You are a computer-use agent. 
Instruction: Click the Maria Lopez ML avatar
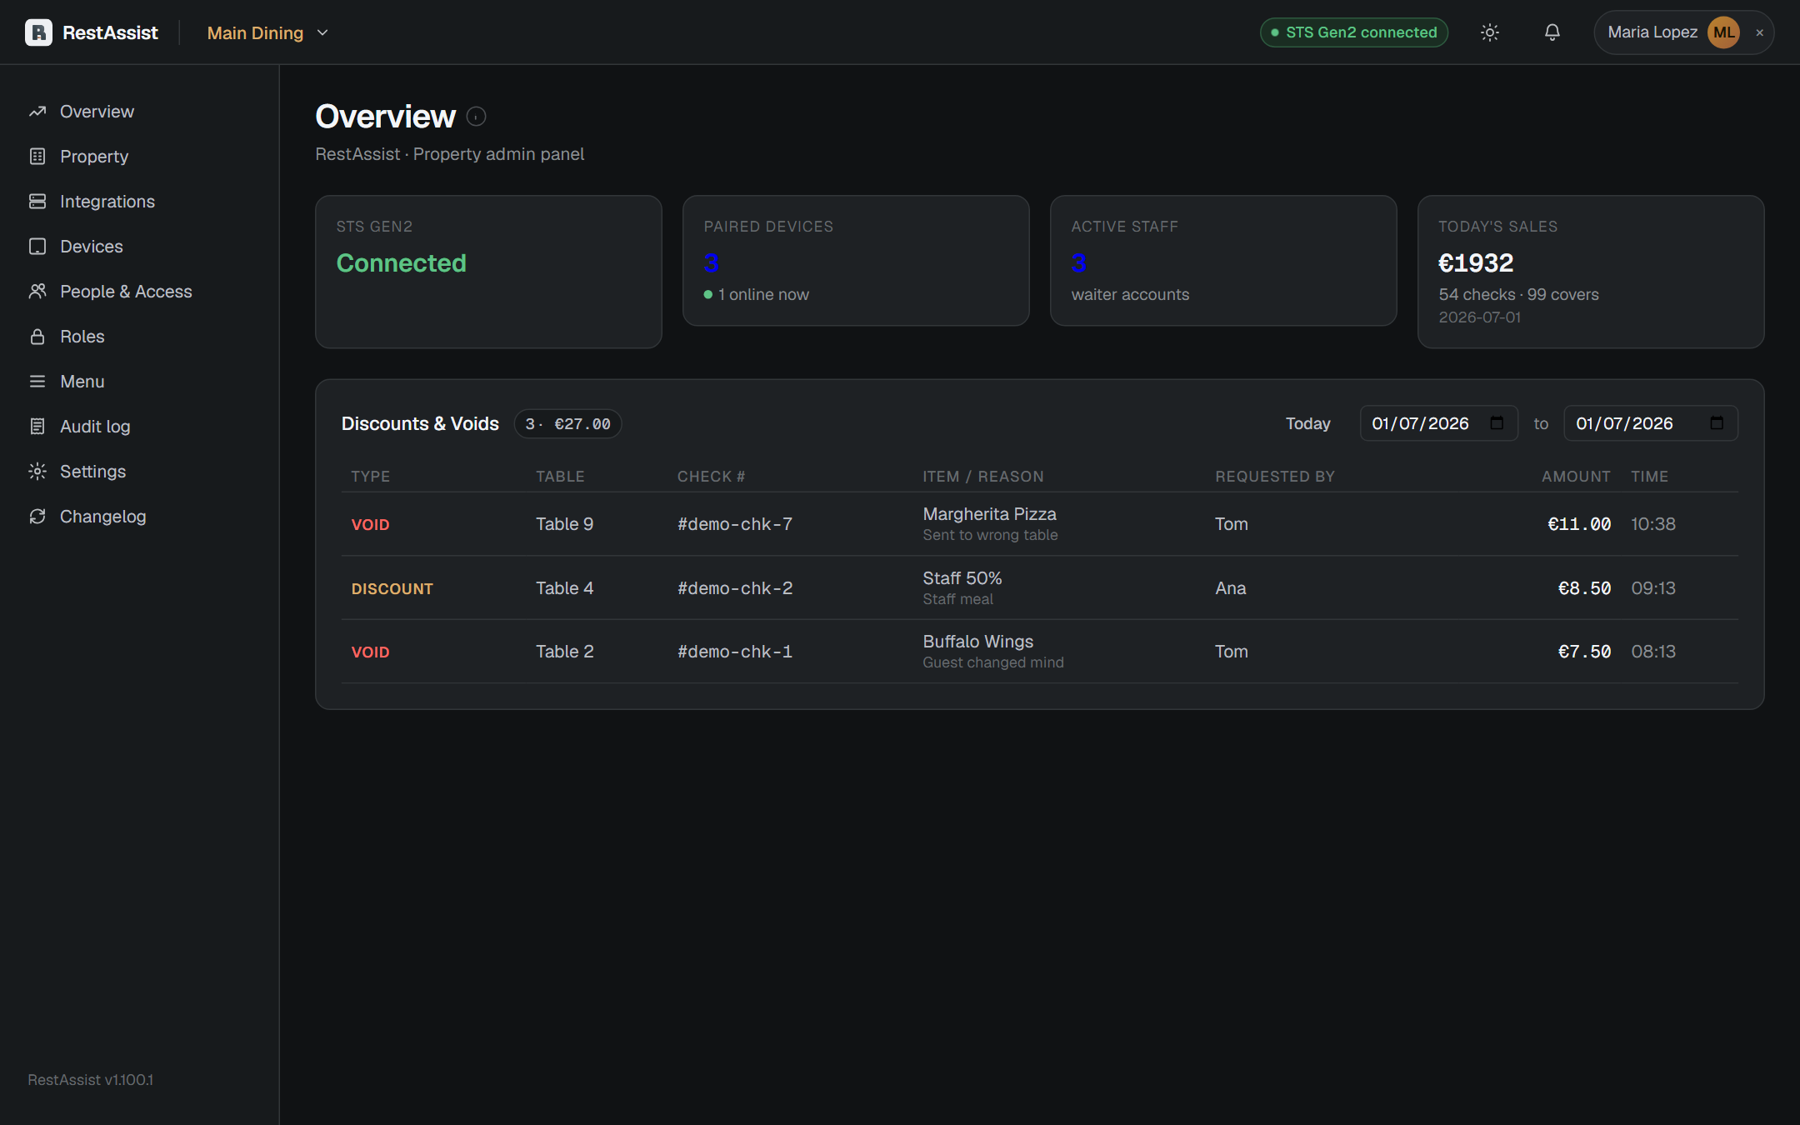coord(1723,32)
